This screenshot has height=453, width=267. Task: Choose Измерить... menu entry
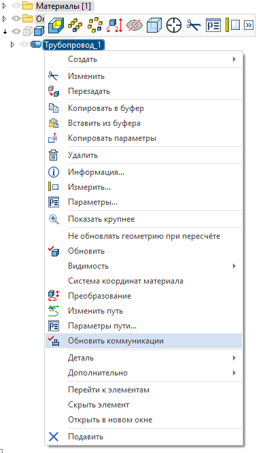[144, 188]
